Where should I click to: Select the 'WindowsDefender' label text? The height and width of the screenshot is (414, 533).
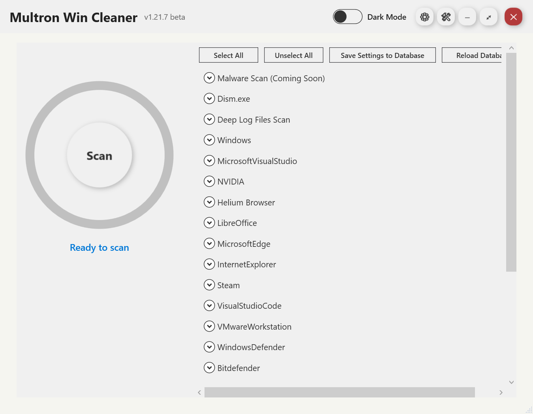[251, 347]
